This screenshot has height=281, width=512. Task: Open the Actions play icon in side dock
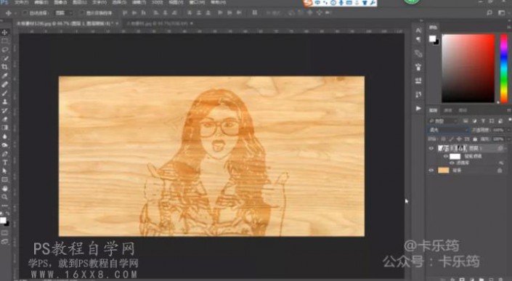pyautogui.click(x=418, y=108)
